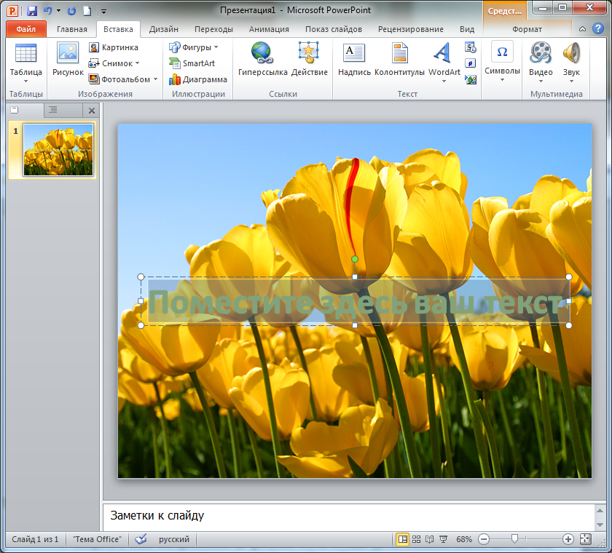Viewport: 612px width, 553px height.
Task: Insert a Видео clip
Action: pos(541,63)
